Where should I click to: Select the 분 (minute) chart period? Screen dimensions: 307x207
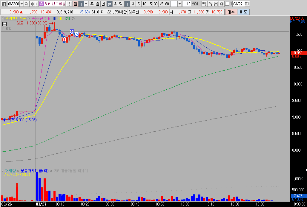110,4
